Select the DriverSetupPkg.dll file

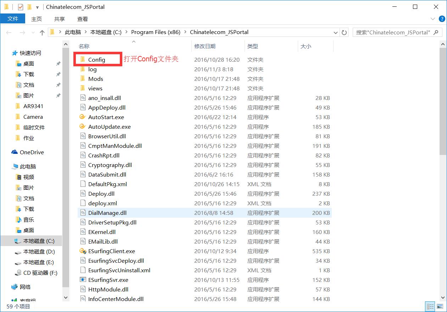click(x=112, y=222)
